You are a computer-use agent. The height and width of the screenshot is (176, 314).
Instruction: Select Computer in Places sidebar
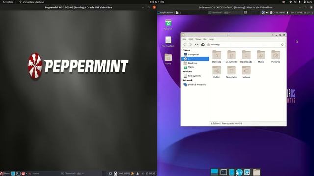click(195, 54)
